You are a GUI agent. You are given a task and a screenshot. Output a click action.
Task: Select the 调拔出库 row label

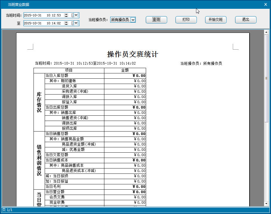pyautogui.click(x=69, y=123)
